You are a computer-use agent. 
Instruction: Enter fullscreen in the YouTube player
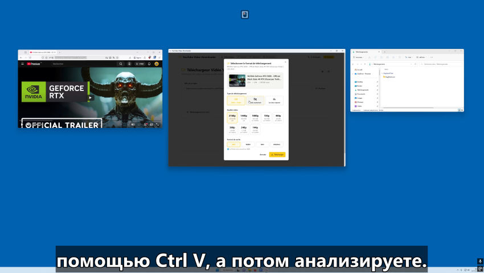coord(157,125)
